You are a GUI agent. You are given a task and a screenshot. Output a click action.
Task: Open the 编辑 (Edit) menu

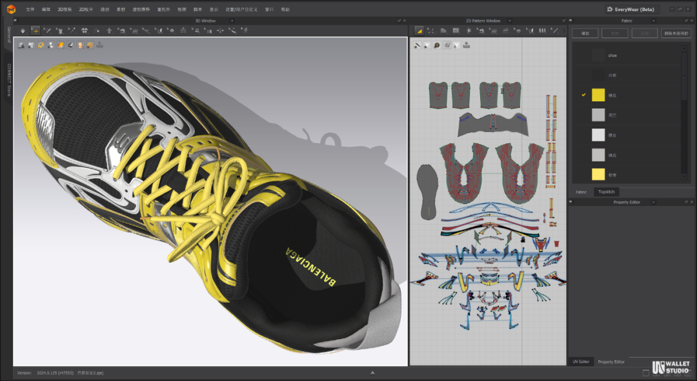click(x=46, y=9)
